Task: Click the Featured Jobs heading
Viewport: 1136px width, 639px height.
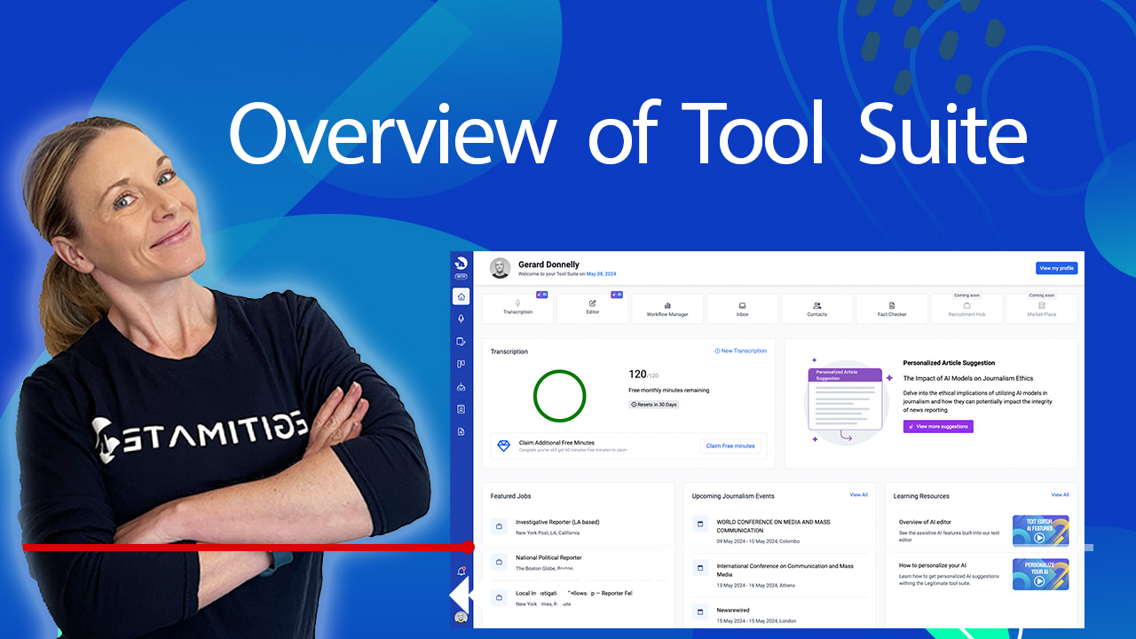Action: pyautogui.click(x=510, y=496)
